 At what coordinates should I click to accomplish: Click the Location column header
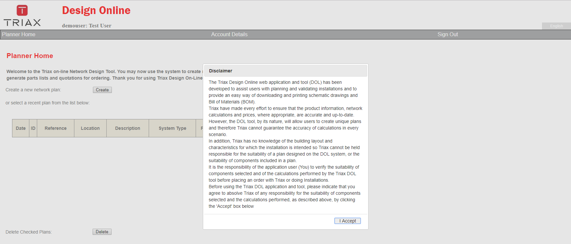90,128
